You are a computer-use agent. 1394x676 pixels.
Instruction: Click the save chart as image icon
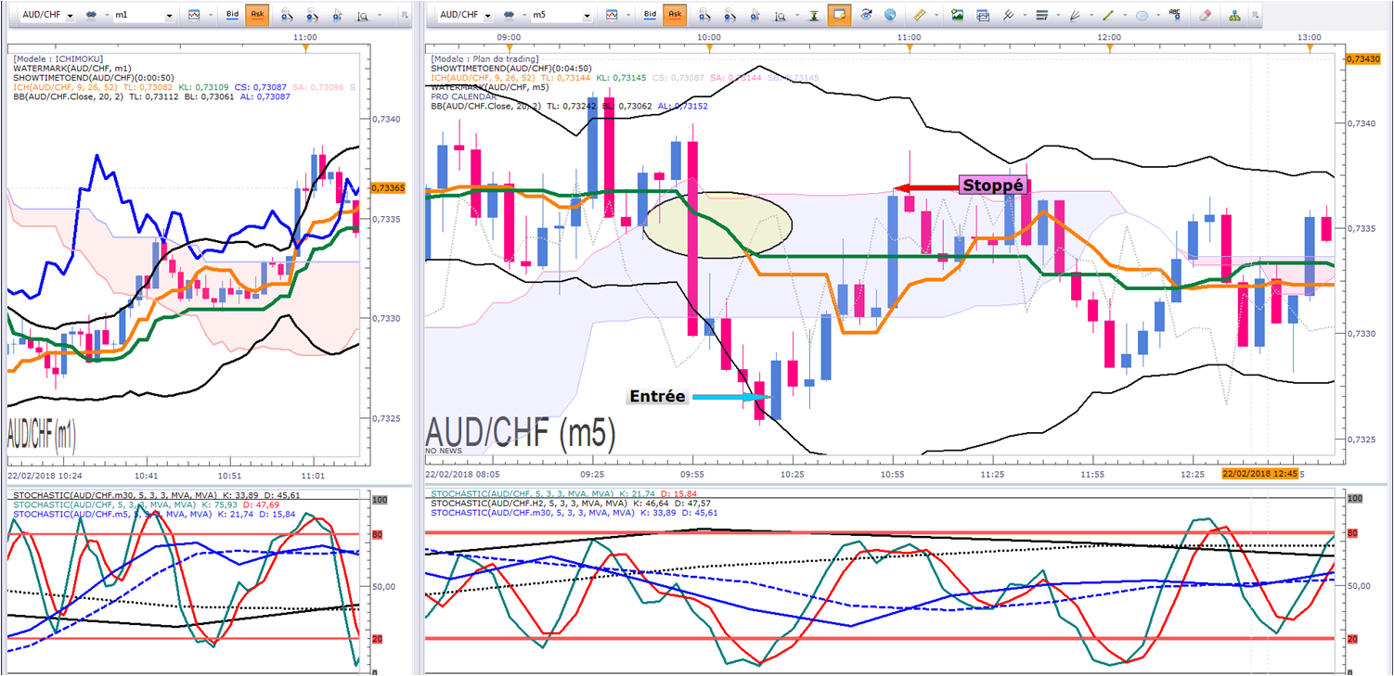(957, 15)
